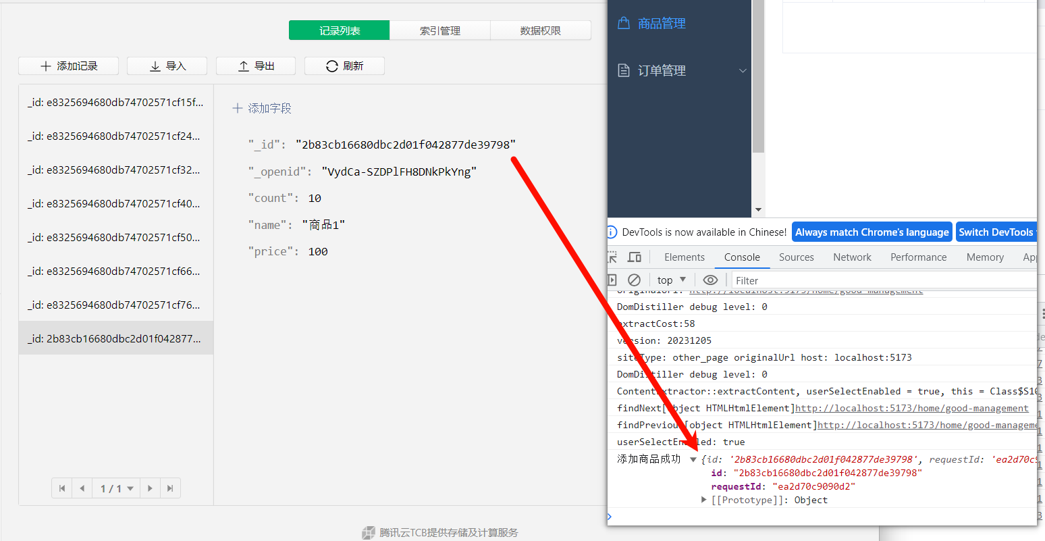Select the DevTools inspect element icon
The height and width of the screenshot is (541, 1045).
point(612,257)
